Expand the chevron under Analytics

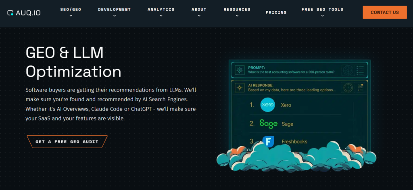(x=161, y=16)
